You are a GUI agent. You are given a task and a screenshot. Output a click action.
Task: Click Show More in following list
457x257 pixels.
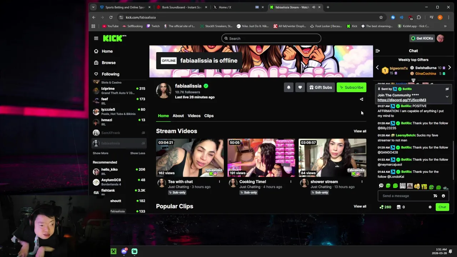click(100, 153)
